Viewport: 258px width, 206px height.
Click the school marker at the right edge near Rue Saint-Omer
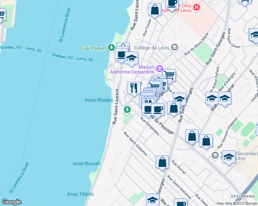click(254, 36)
